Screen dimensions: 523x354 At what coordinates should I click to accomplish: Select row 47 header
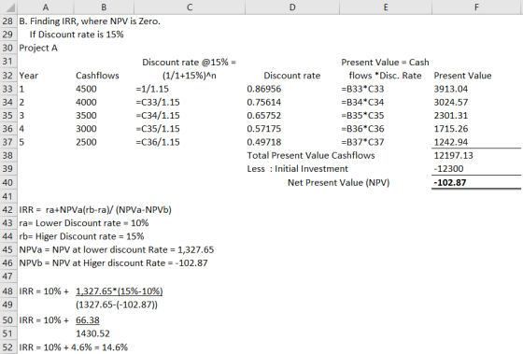(7, 276)
